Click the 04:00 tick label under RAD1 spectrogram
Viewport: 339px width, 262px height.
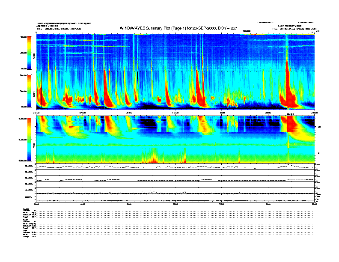pos(83,113)
